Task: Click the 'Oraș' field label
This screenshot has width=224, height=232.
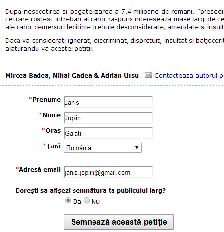Action: pos(53,131)
